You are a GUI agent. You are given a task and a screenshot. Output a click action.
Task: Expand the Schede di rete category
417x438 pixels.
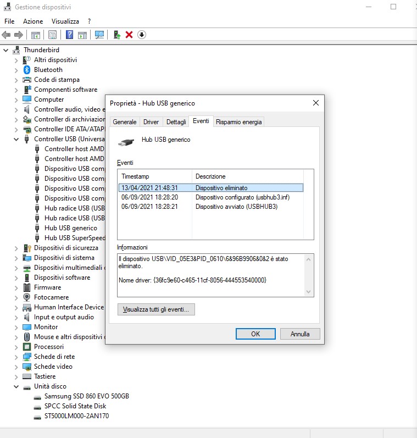16,357
